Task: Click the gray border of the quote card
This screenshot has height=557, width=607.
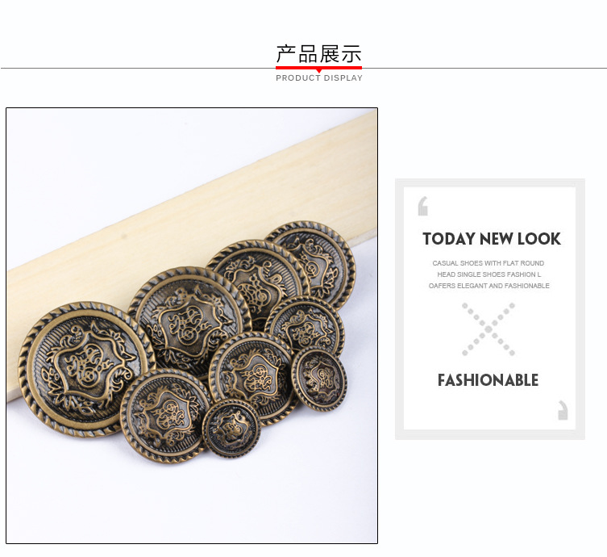Action: 489,182
